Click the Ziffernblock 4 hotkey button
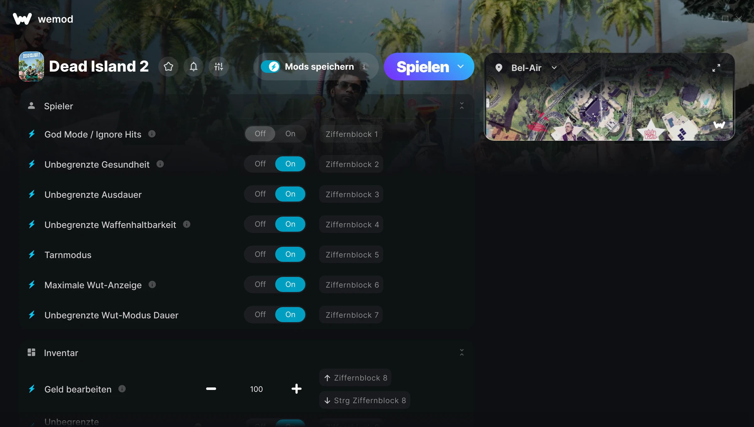This screenshot has height=427, width=754. coord(351,224)
